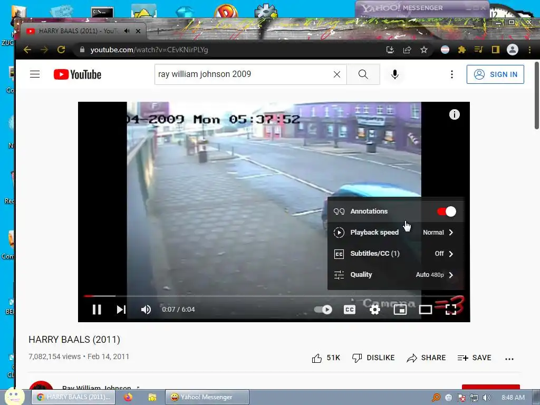Toggle subtitles with the CC button
The image size is (540, 405).
point(350,310)
